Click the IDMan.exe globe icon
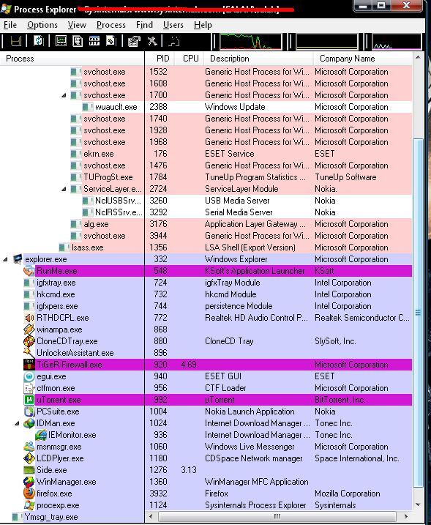This screenshot has width=431, height=525. pos(29,423)
